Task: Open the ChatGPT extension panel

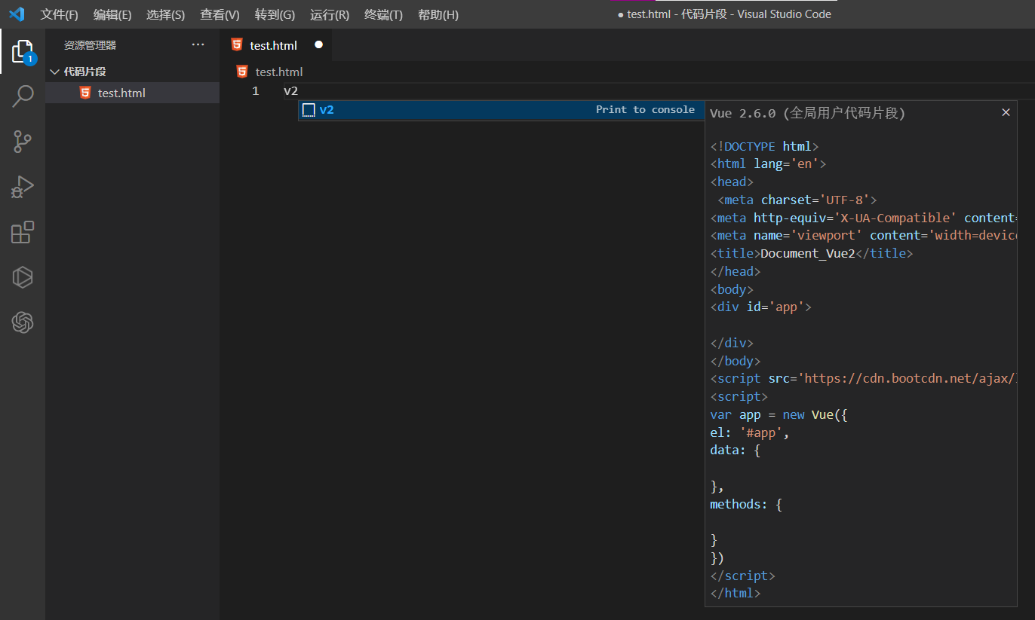Action: point(23,322)
